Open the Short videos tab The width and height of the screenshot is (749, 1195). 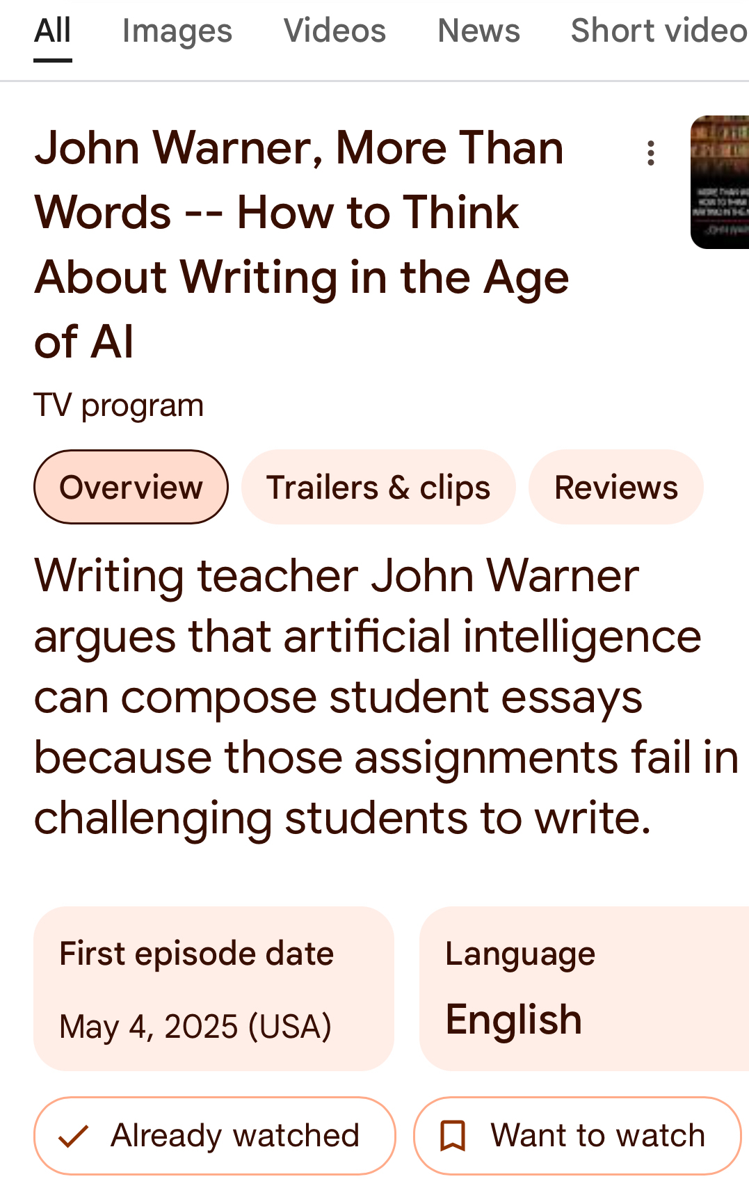(x=658, y=31)
